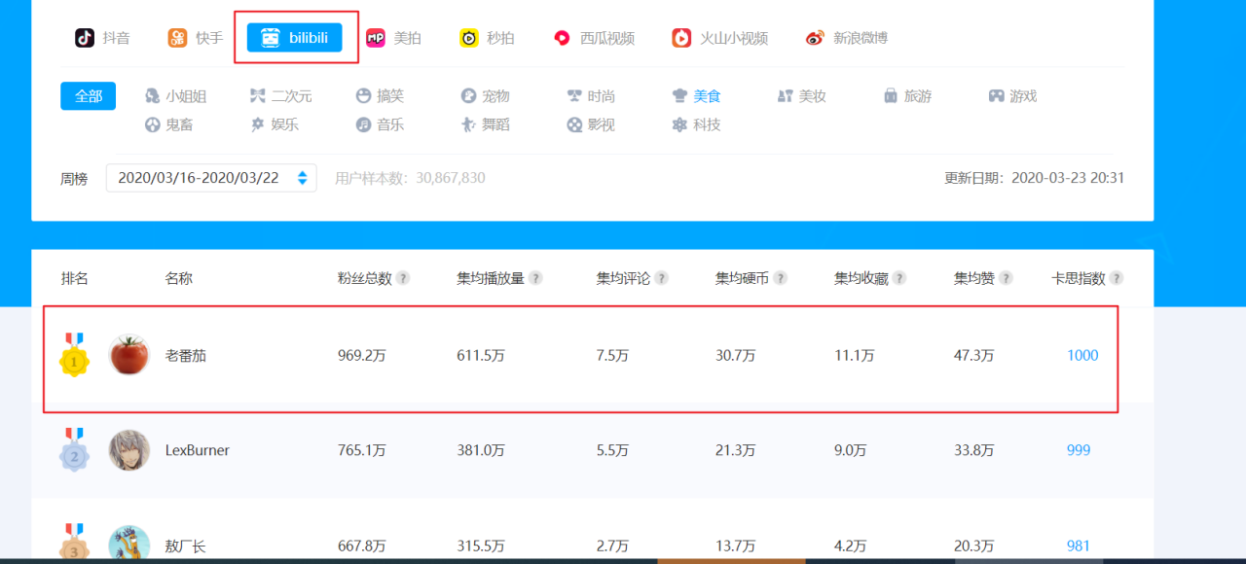The height and width of the screenshot is (564, 1246).
Task: Click the 粉丝总数 help question icon
Action: [403, 278]
